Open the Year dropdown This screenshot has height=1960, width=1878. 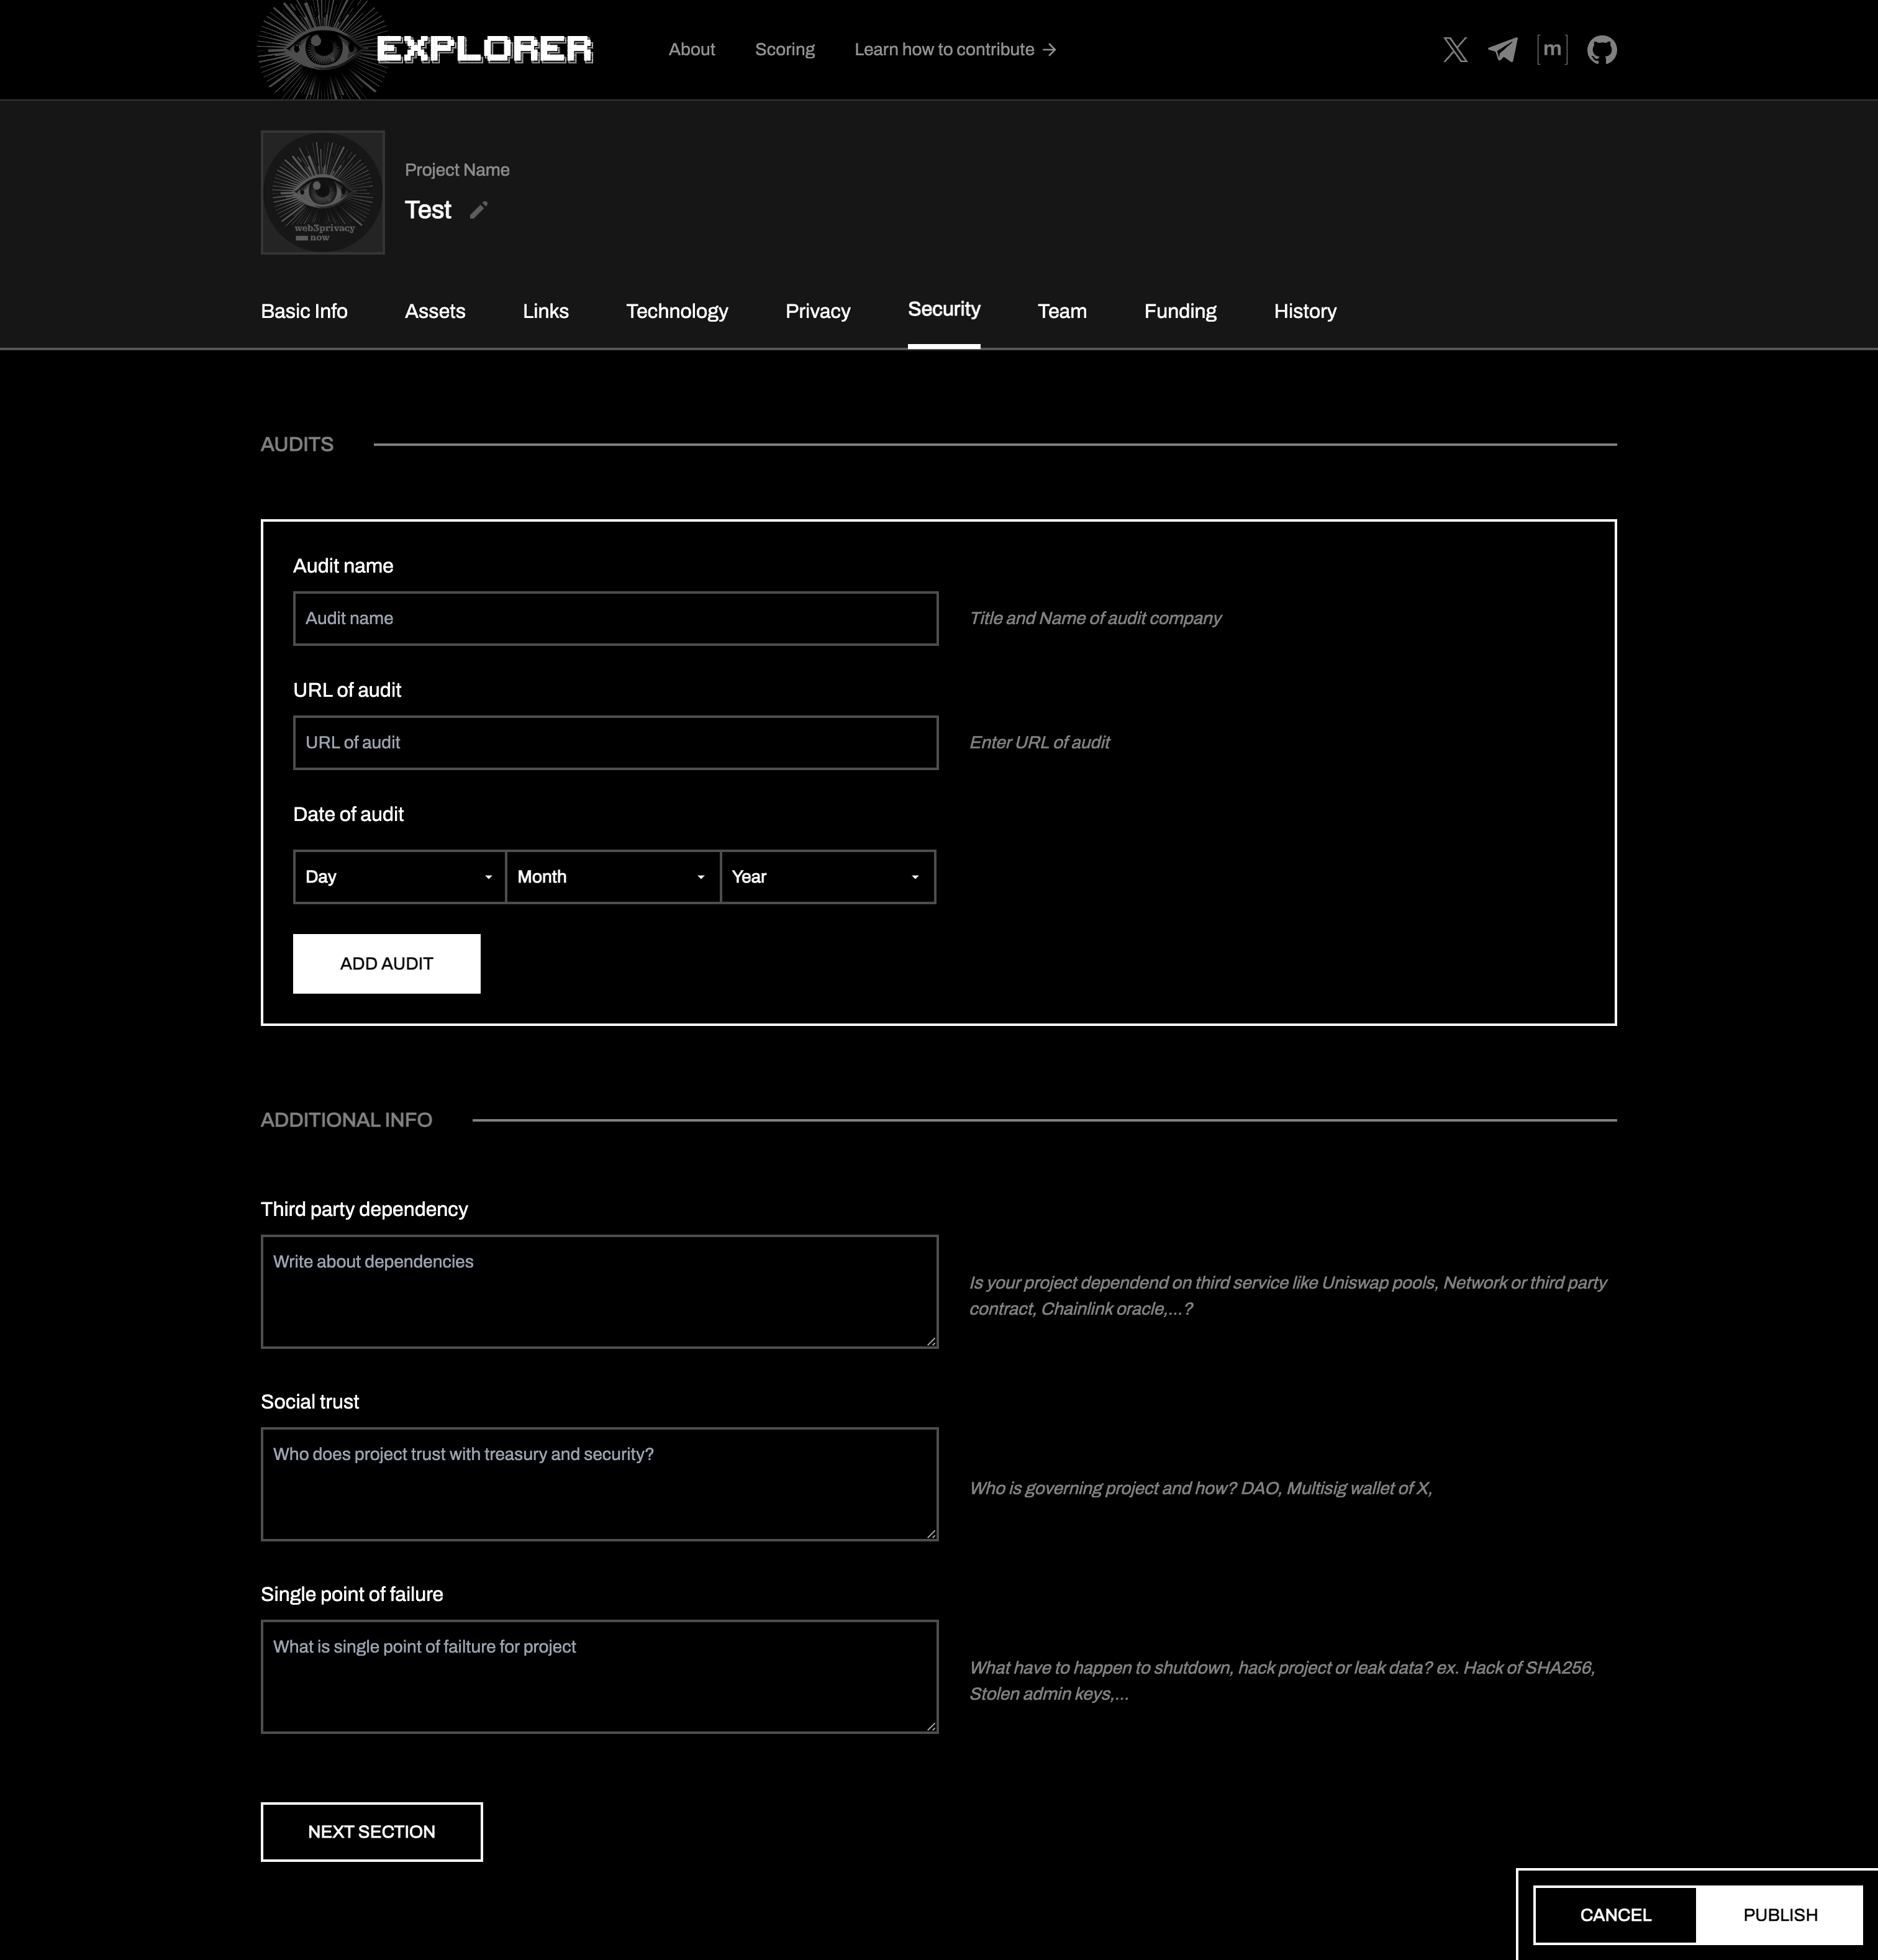tap(828, 877)
